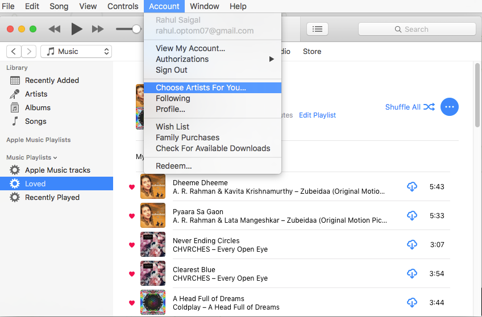Click the play button

point(76,29)
